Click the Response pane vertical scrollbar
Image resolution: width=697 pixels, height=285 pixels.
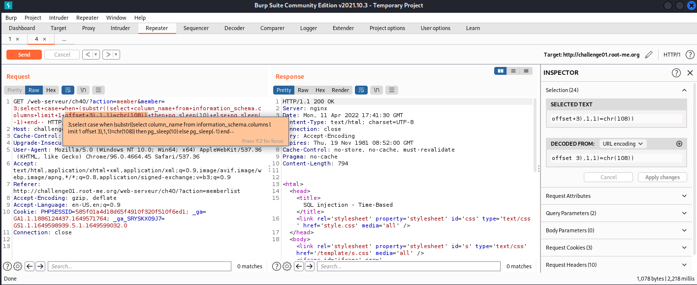[x=535, y=135]
